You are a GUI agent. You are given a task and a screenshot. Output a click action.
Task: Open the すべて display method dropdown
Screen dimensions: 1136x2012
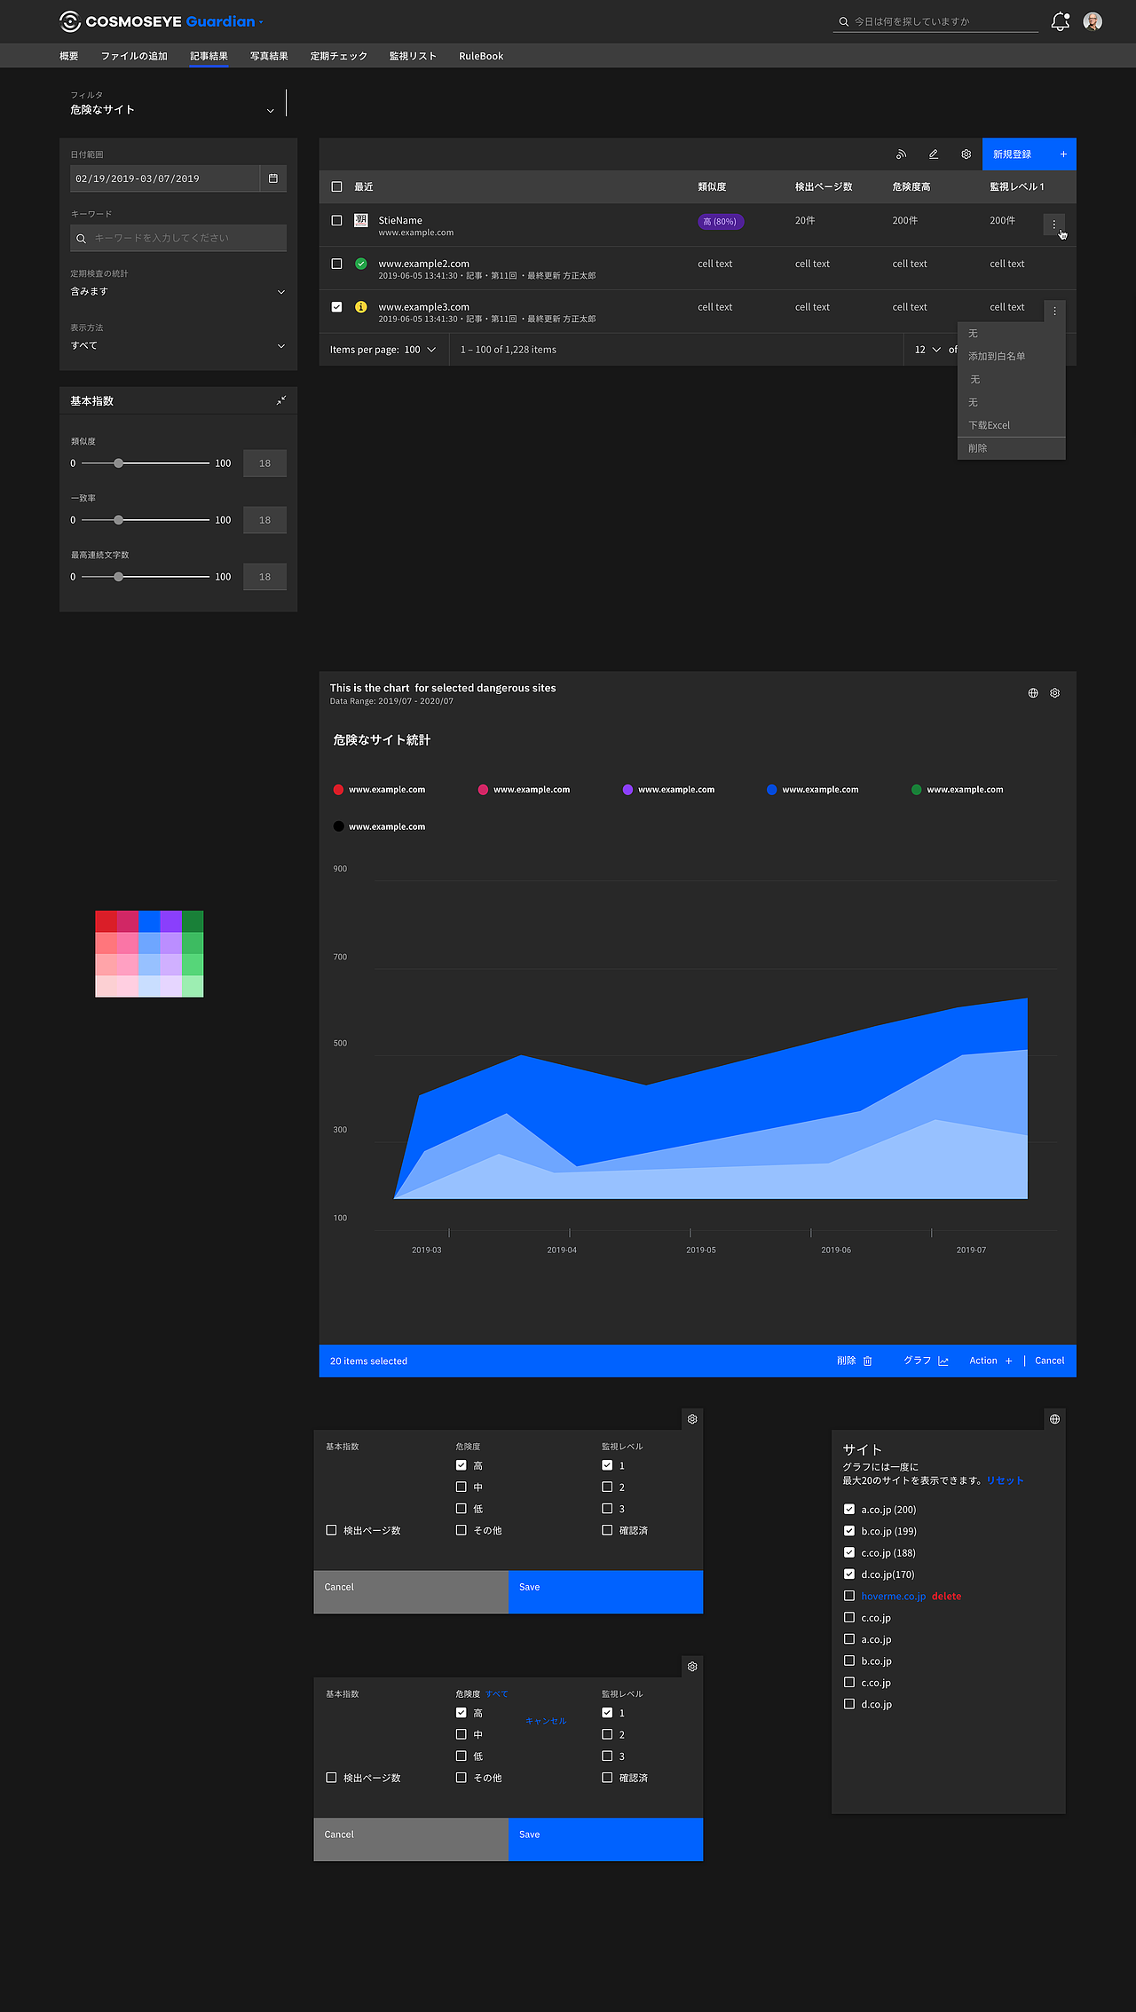(178, 345)
